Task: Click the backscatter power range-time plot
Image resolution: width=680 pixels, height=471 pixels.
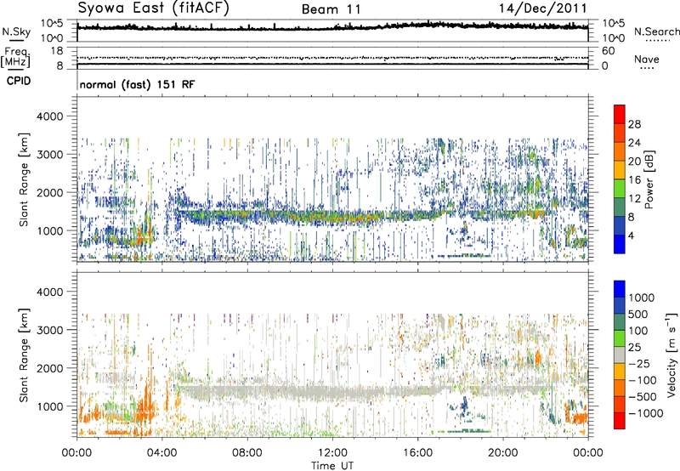Action: [332, 179]
